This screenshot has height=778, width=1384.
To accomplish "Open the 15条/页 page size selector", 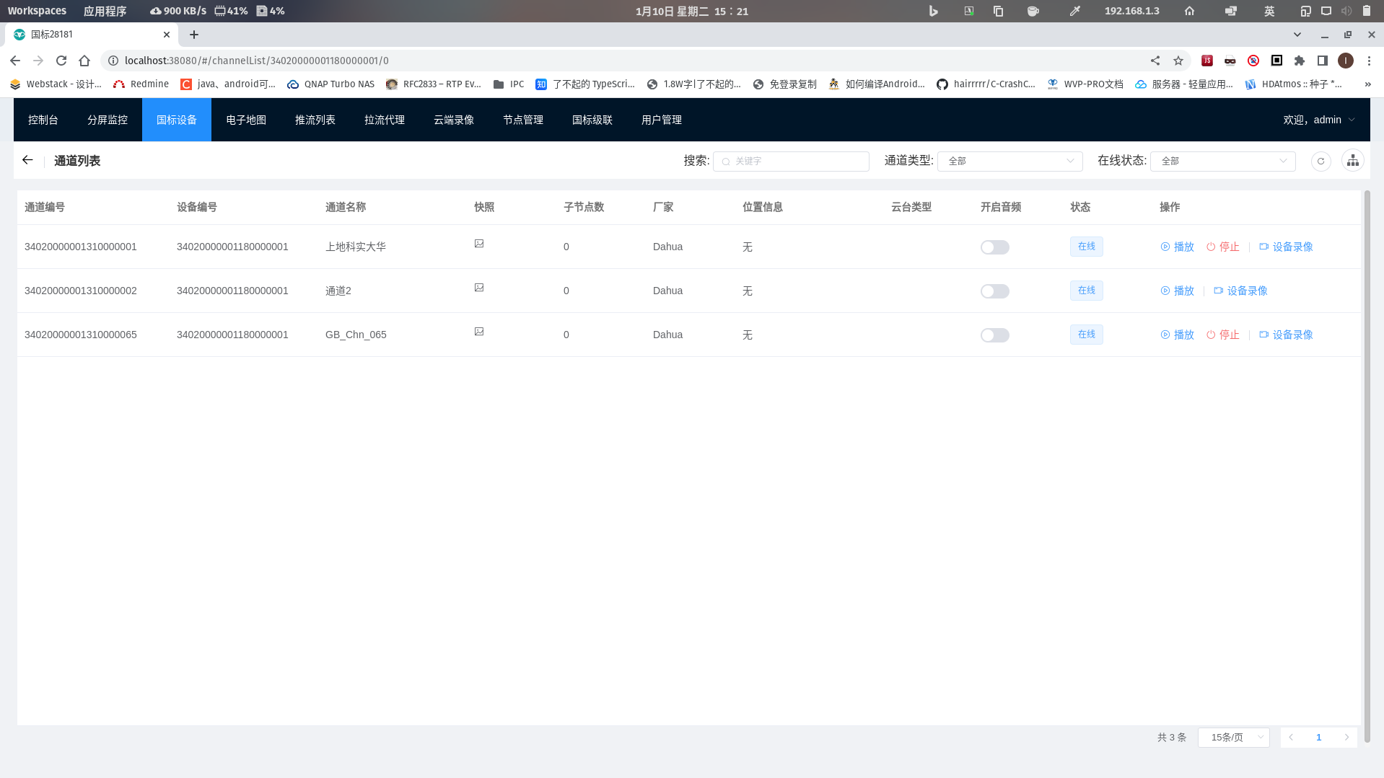I will coord(1233,737).
